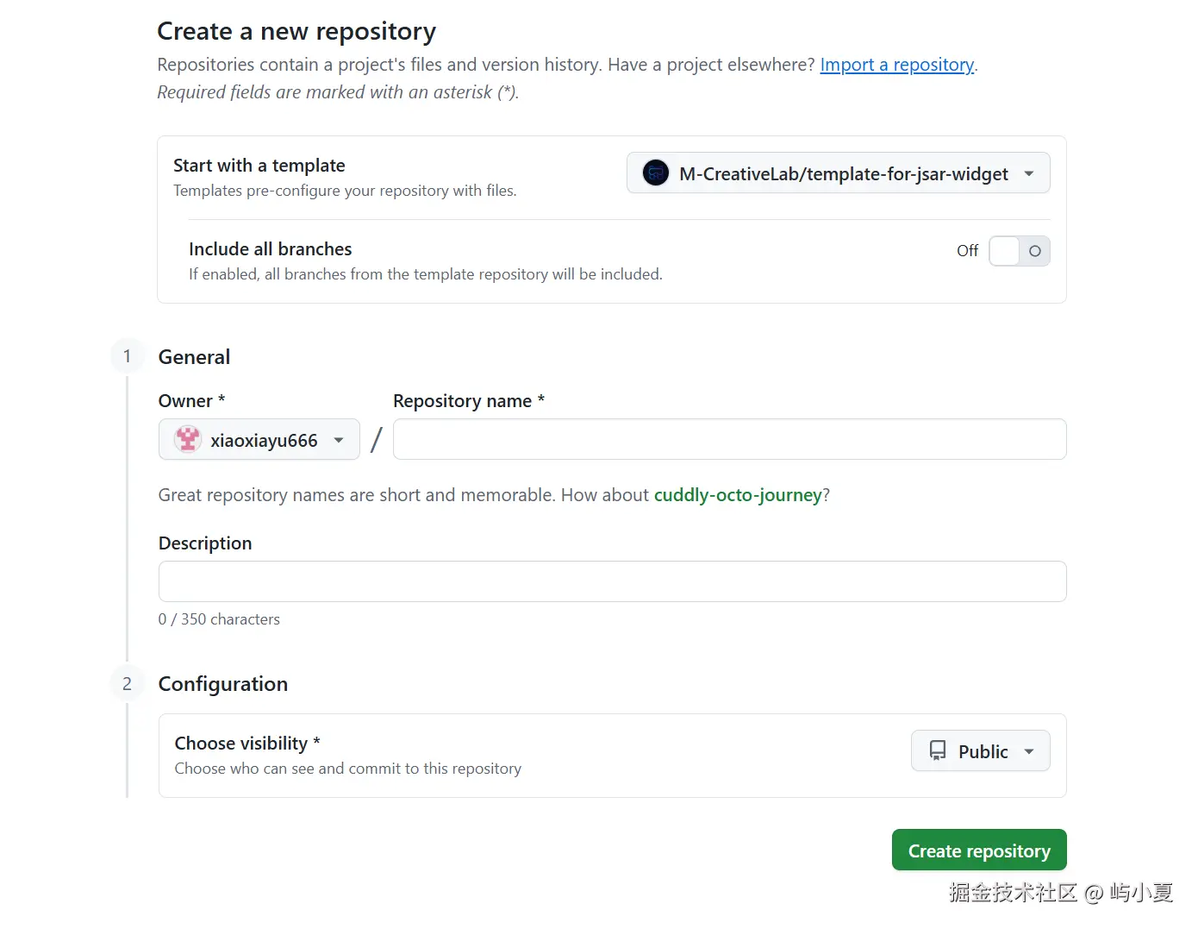Click the caret arrow in template selector
The image size is (1198, 929).
point(1029,173)
